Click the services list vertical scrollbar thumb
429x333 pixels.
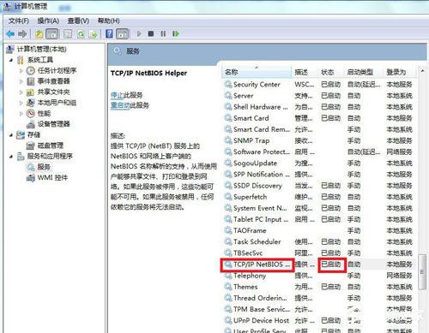422,272
